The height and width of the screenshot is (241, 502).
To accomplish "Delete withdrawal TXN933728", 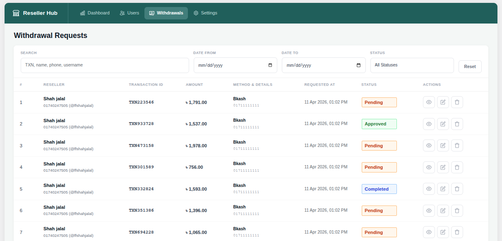I will point(457,124).
